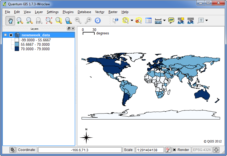Click Zoom Last (back arrow magnifier)
Viewport: 227px width, 156px height.
pos(78,21)
